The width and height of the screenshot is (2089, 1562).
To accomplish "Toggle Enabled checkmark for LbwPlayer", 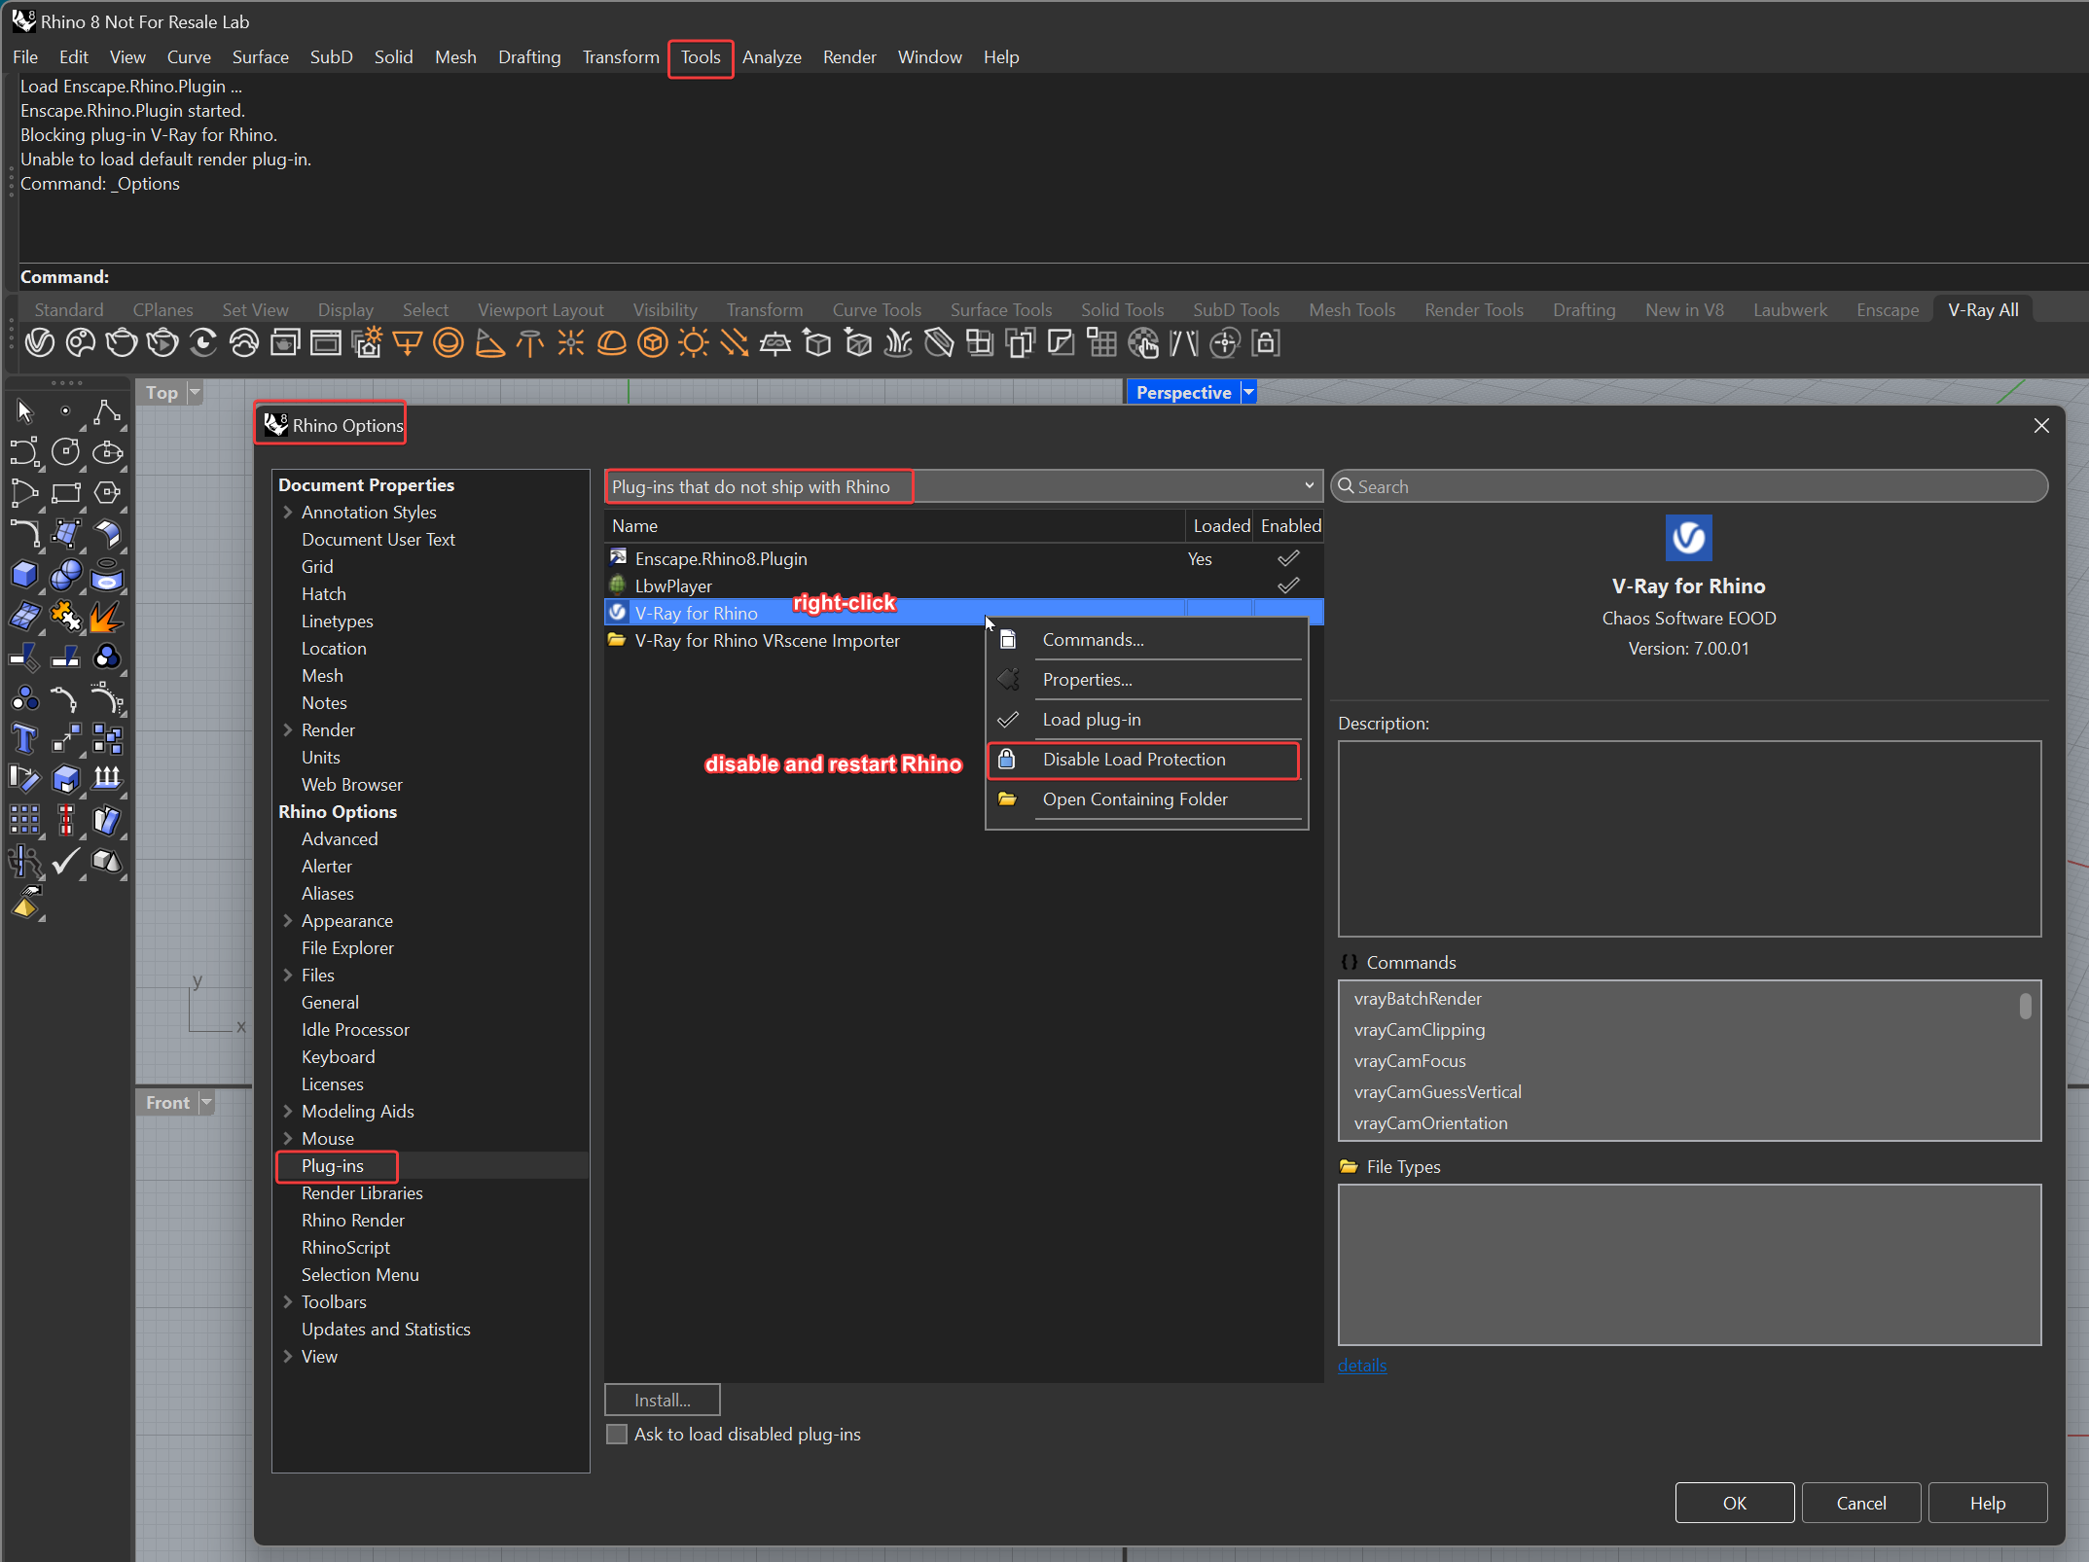I will pos(1288,586).
